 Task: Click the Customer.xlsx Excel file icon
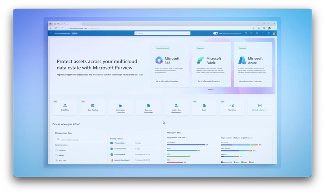pyautogui.click(x=112, y=154)
